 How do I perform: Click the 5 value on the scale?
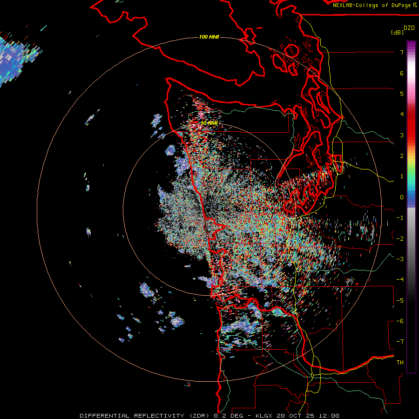402,94
